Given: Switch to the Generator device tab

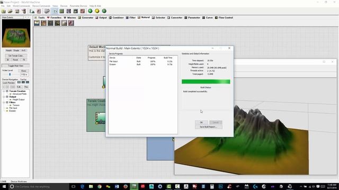Looking at the screenshot, I should tap(86, 17).
